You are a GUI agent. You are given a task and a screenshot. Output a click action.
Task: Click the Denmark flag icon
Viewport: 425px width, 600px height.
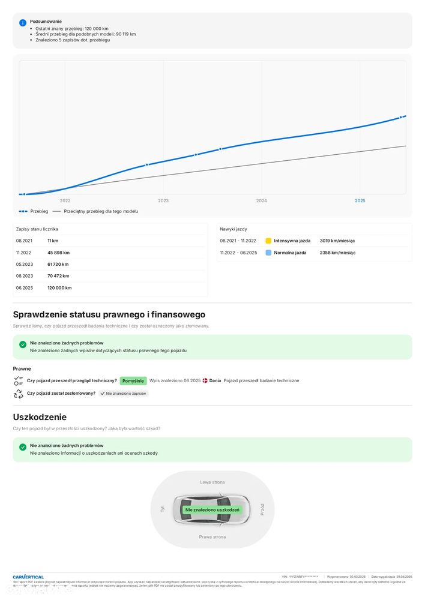(x=205, y=380)
